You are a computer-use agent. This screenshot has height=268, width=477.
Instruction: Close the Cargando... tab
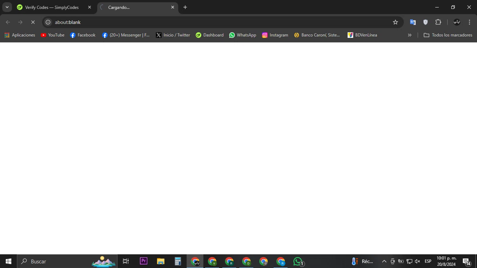tap(173, 7)
